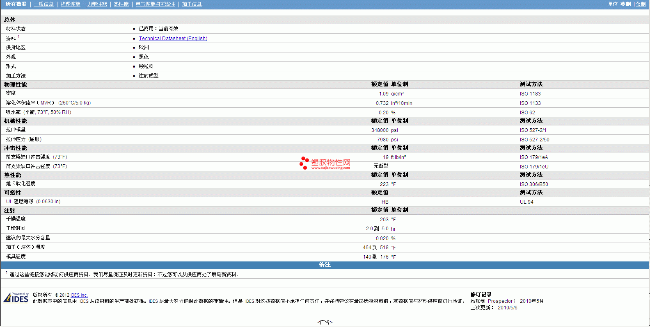Select the 0.732 melt volume rate value
The width and height of the screenshot is (650, 327).
382,103
